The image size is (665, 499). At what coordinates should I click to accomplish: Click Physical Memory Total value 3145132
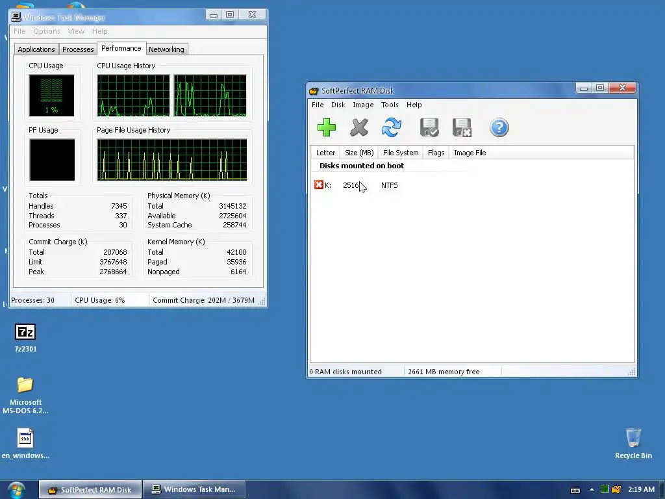tap(232, 206)
